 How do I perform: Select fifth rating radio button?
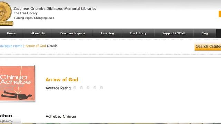(x=102, y=88)
